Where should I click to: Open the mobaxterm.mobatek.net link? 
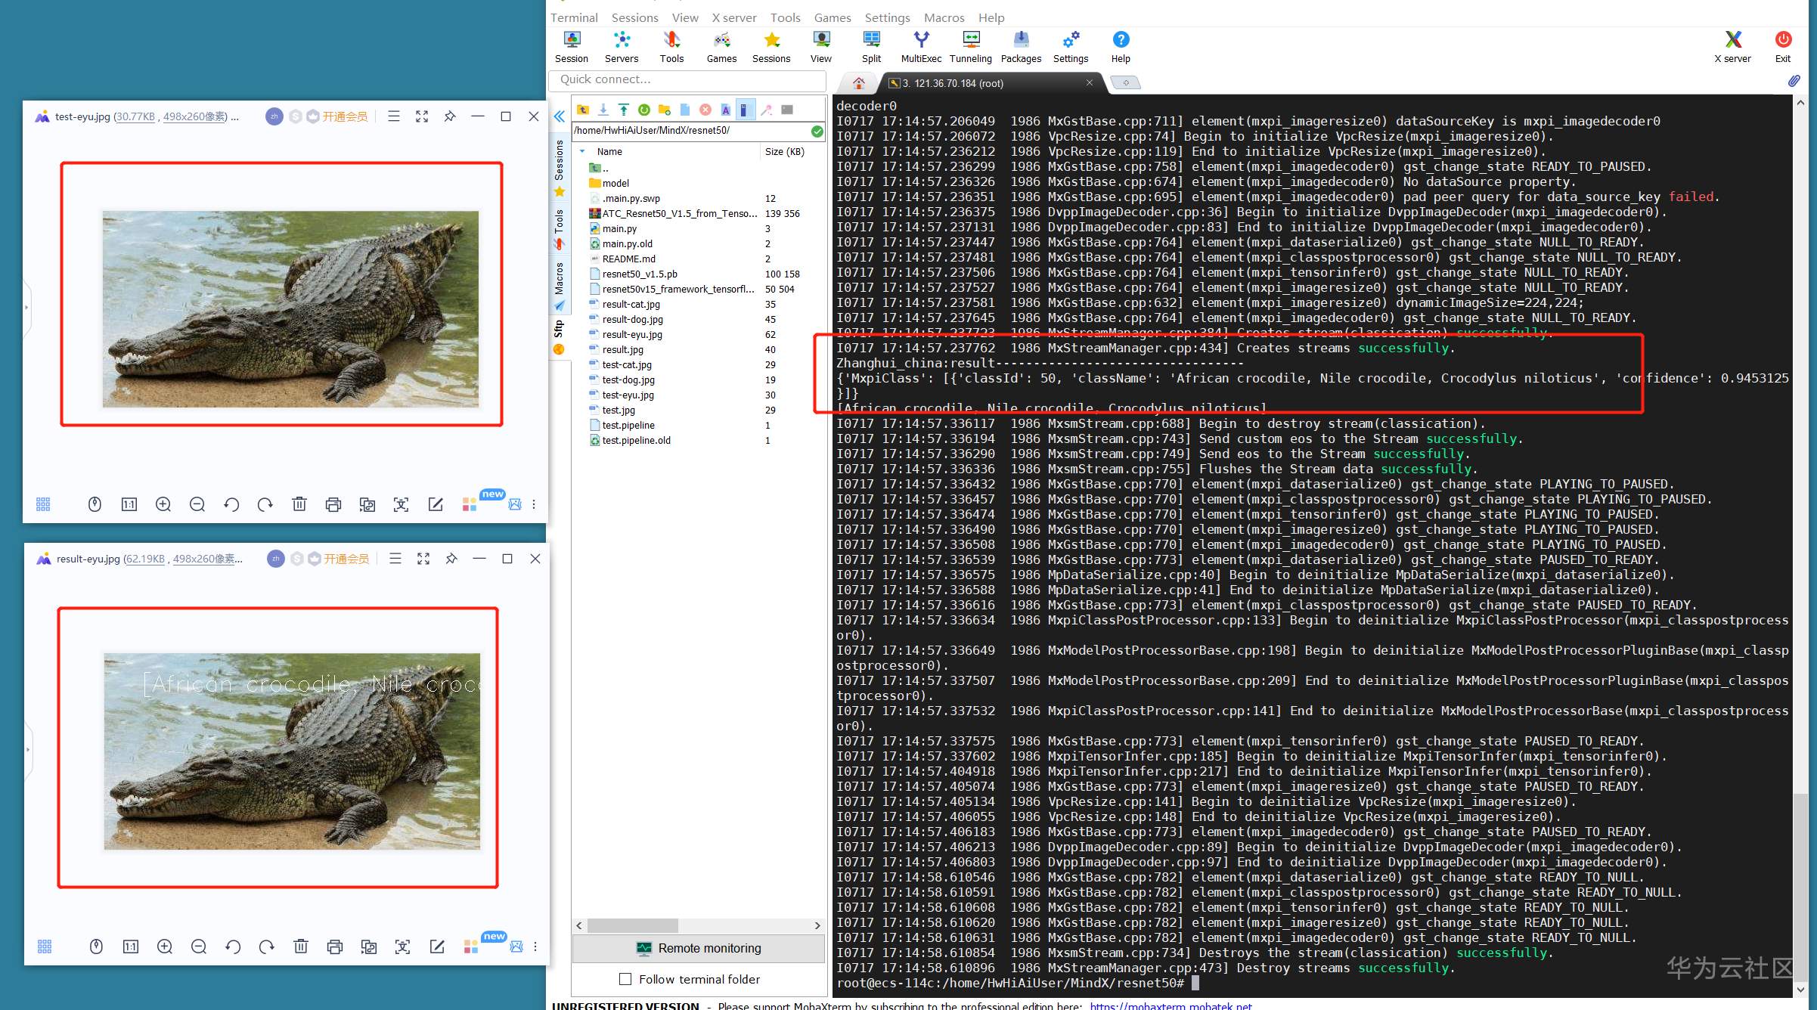pyautogui.click(x=1171, y=1005)
